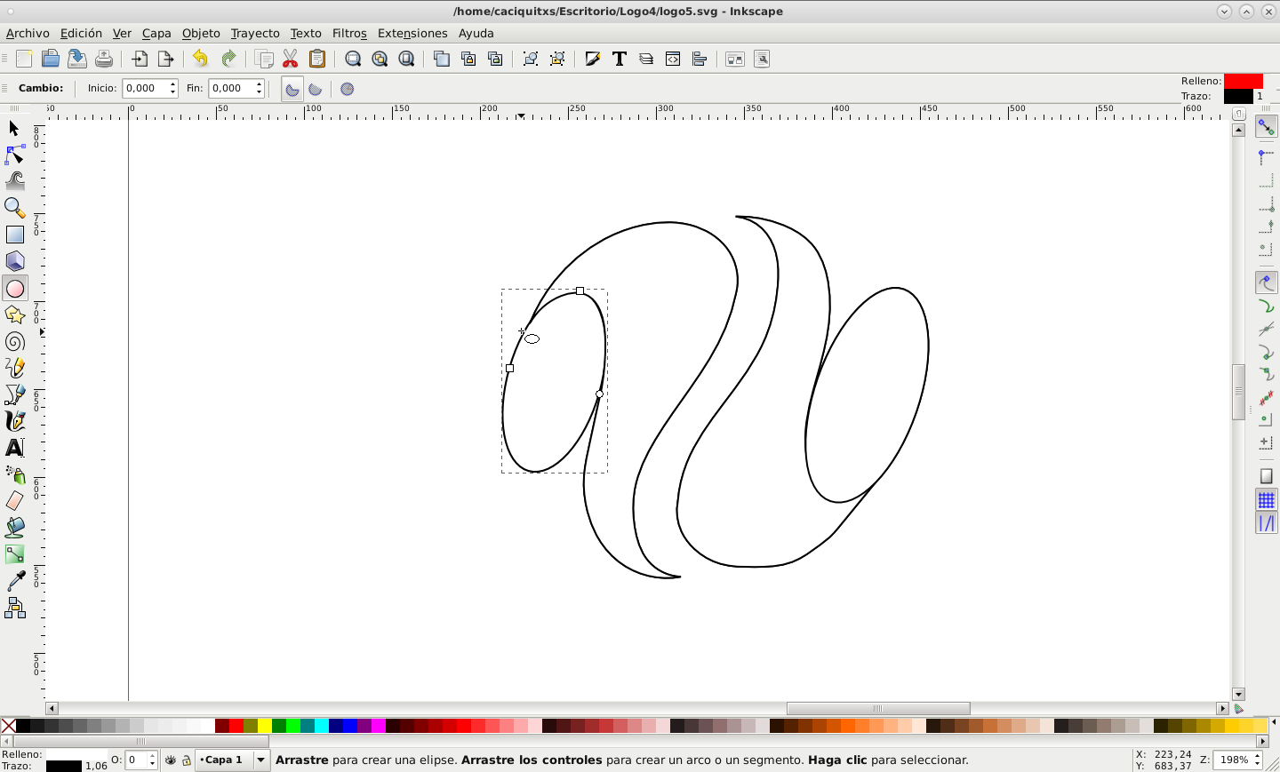Create a new document
This screenshot has height=772, width=1280.
(24, 59)
